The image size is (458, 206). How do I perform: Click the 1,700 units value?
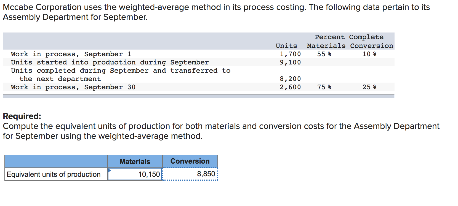point(290,54)
